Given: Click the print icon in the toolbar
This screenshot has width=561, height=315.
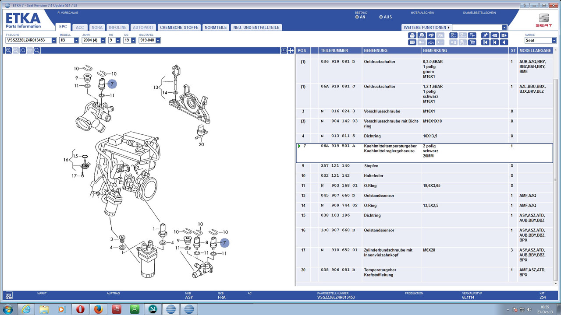Looking at the screenshot, I should coord(412,35).
